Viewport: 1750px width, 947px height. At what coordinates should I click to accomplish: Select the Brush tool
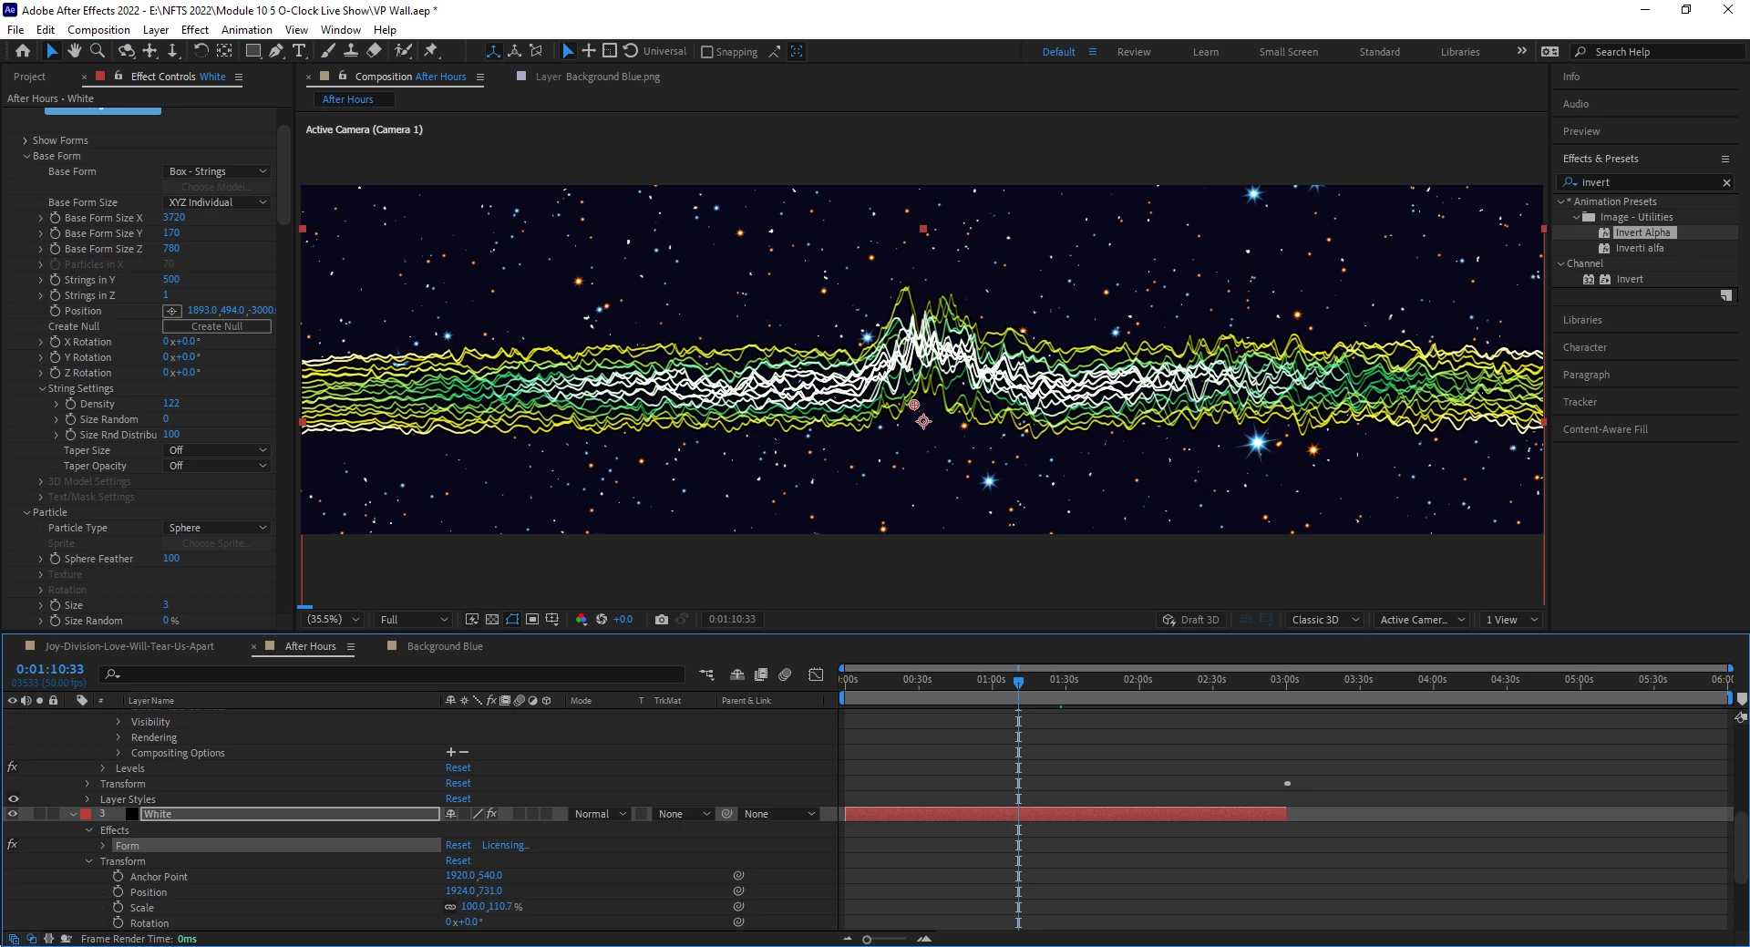point(328,51)
